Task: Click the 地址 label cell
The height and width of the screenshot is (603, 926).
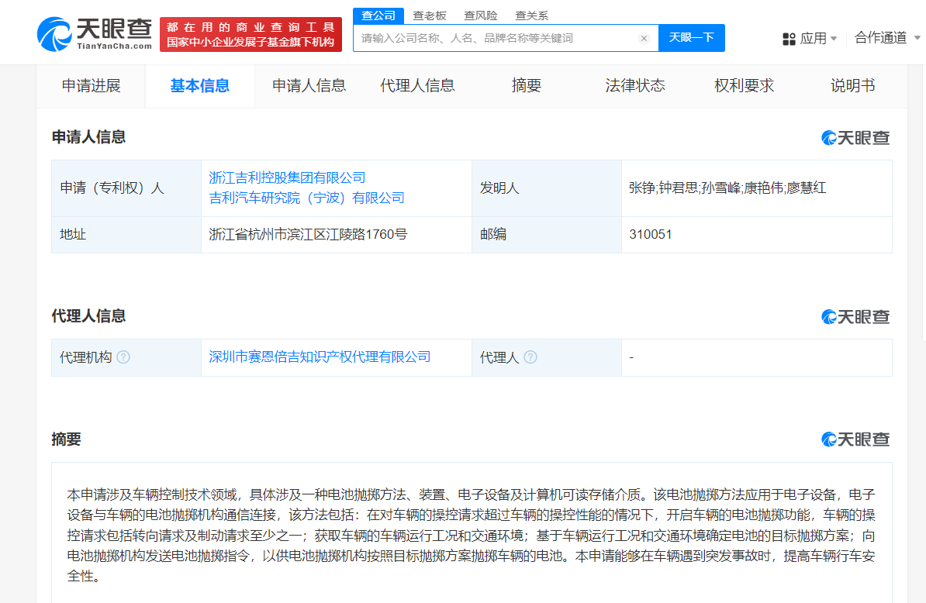Action: pos(126,235)
